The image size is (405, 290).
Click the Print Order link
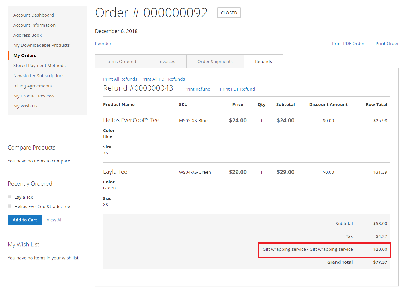pos(387,44)
